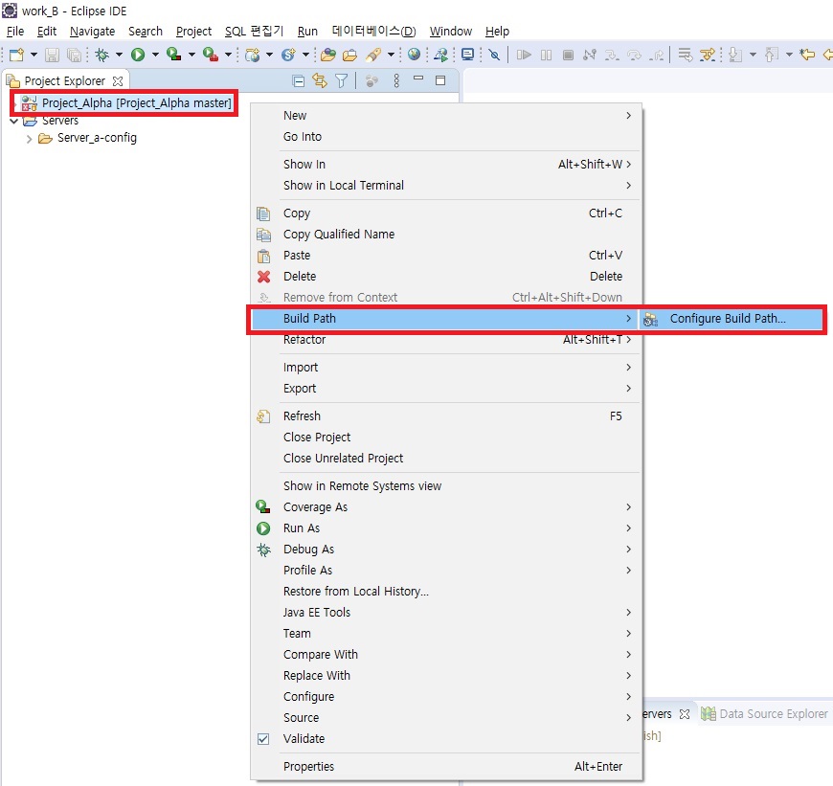Image resolution: width=833 pixels, height=786 pixels.
Task: Click Refresh in the context menu
Action: 446,415
